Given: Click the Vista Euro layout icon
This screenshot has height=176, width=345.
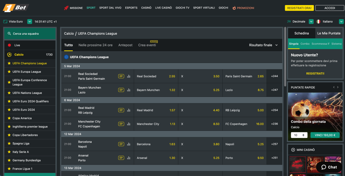Looking at the screenshot, I should pyautogui.click(x=5, y=22).
